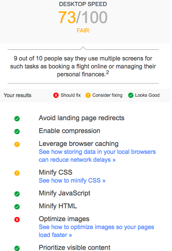Viewport: 172px width, 251px height.
Task: Click the footnote 2 superscript reference
Action: pyautogui.click(x=107, y=73)
